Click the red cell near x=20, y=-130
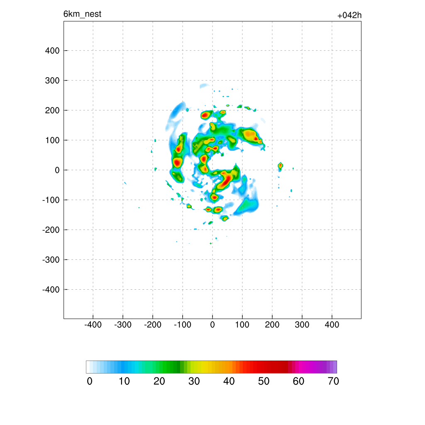This screenshot has height=425, width=425. tap(218, 209)
